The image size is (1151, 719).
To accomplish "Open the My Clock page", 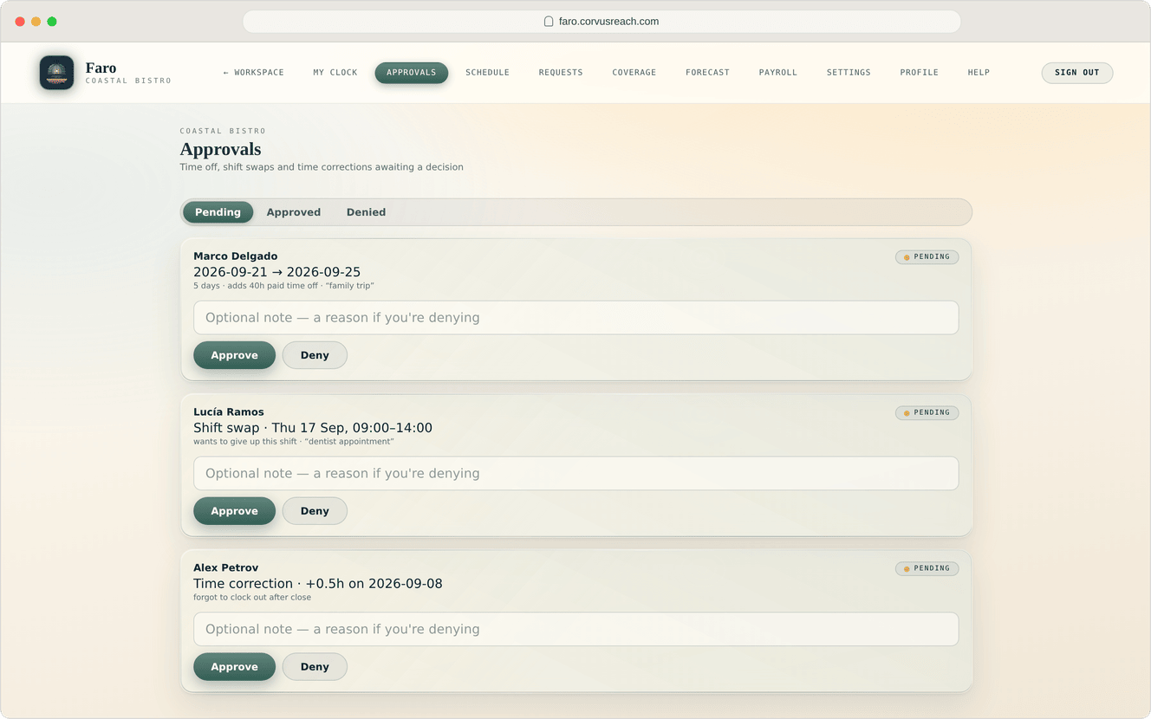I will point(335,73).
